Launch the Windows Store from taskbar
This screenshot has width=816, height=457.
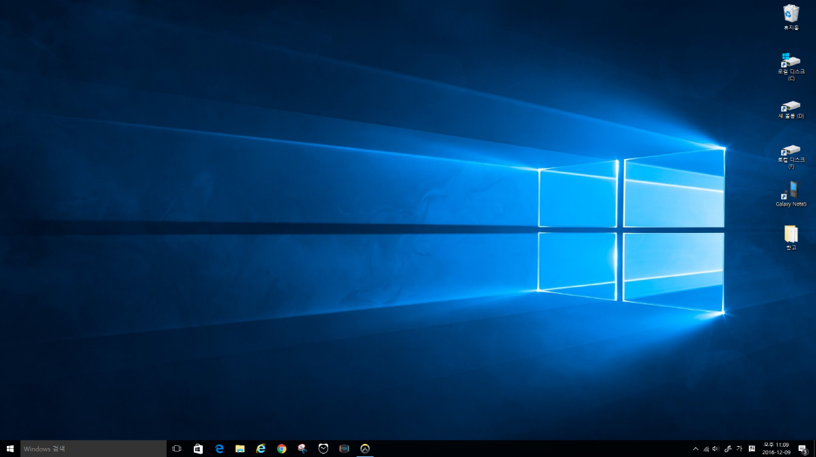[198, 449]
